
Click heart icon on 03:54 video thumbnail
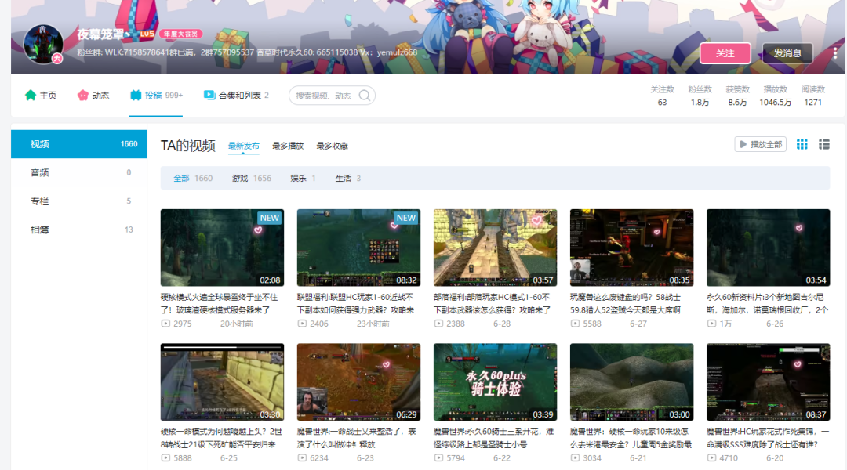point(799,228)
